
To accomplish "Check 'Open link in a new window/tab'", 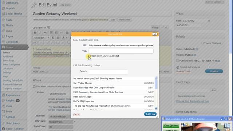I will pos(90,56).
